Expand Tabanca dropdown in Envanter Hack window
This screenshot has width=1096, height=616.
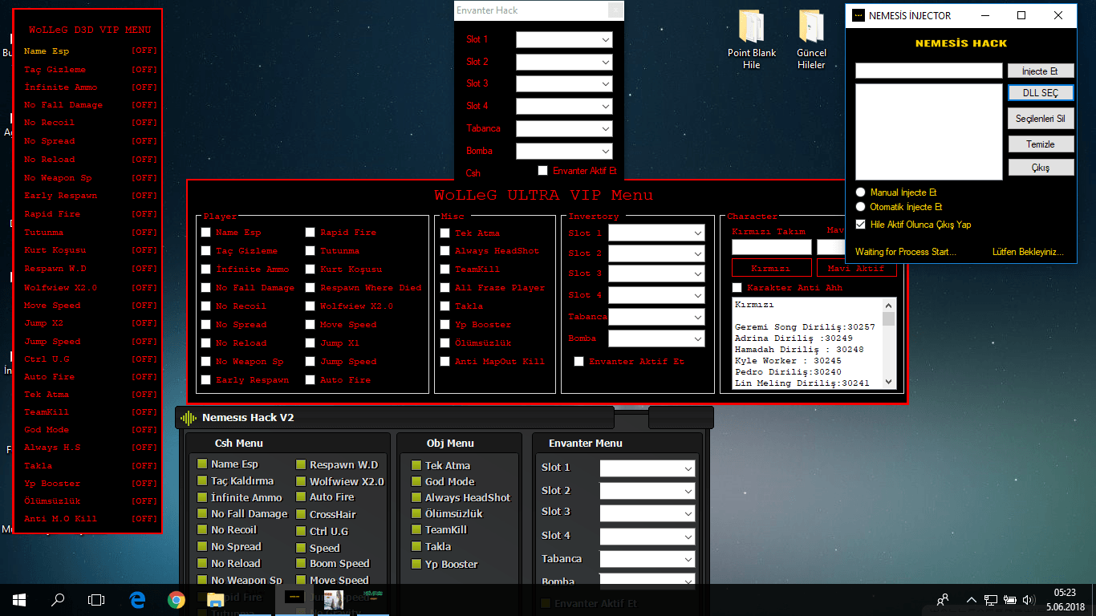(x=564, y=128)
